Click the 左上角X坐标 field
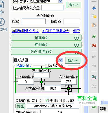The image size is (108, 113). click(26, 82)
